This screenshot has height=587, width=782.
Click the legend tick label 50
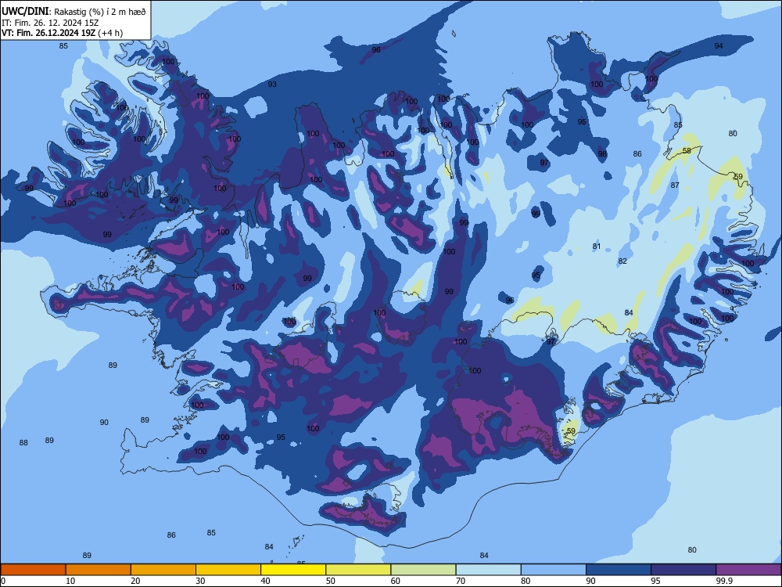(331, 581)
